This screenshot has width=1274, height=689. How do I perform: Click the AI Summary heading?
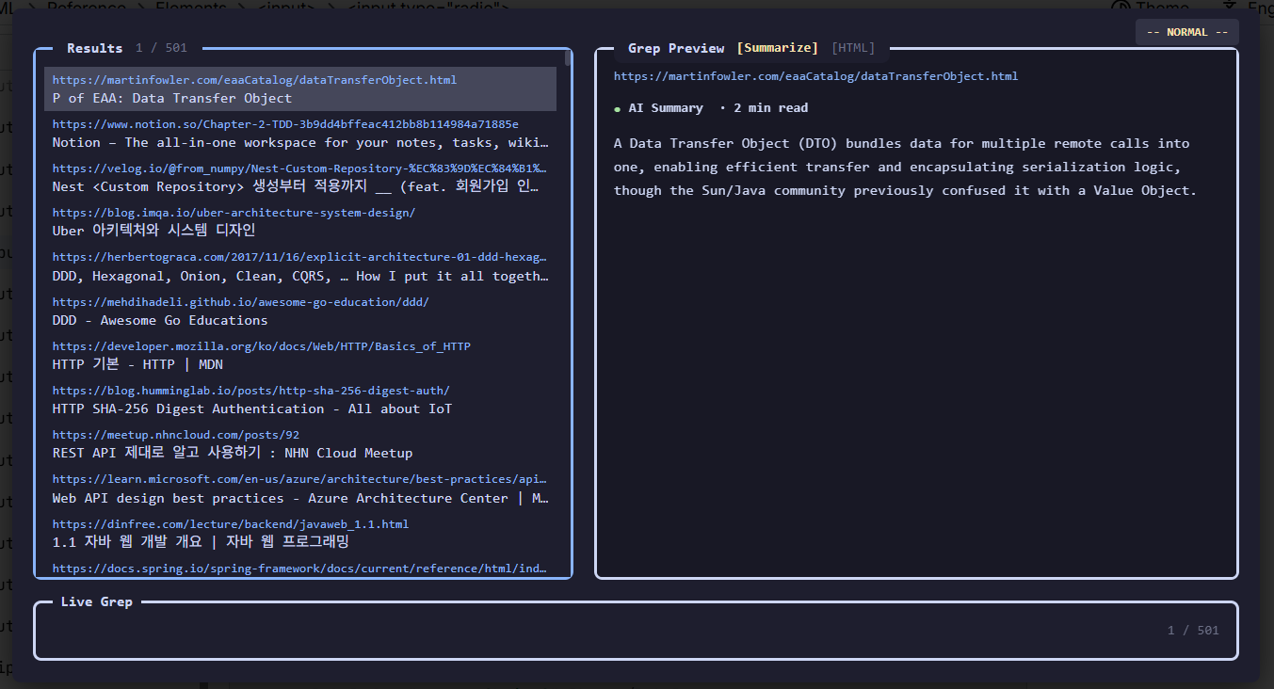pyautogui.click(x=666, y=108)
